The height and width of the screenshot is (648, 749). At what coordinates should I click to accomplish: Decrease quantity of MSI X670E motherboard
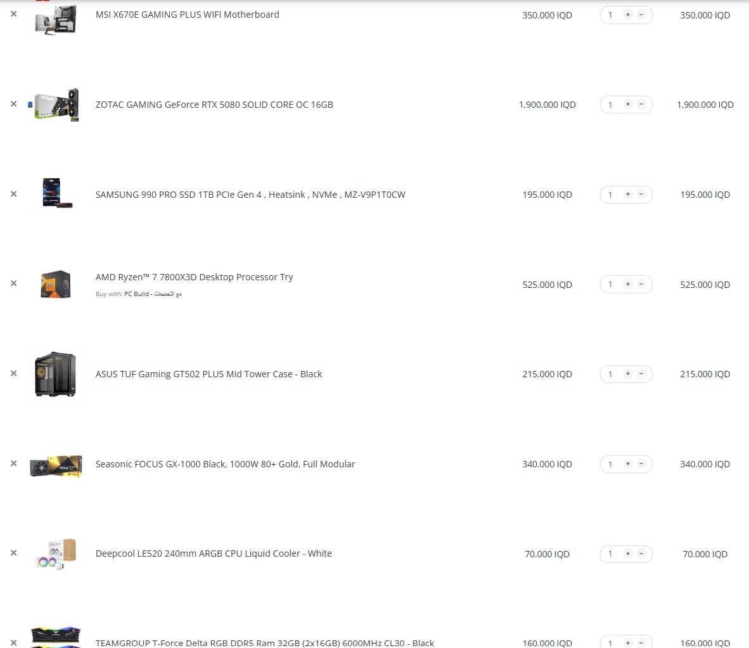[x=641, y=15]
